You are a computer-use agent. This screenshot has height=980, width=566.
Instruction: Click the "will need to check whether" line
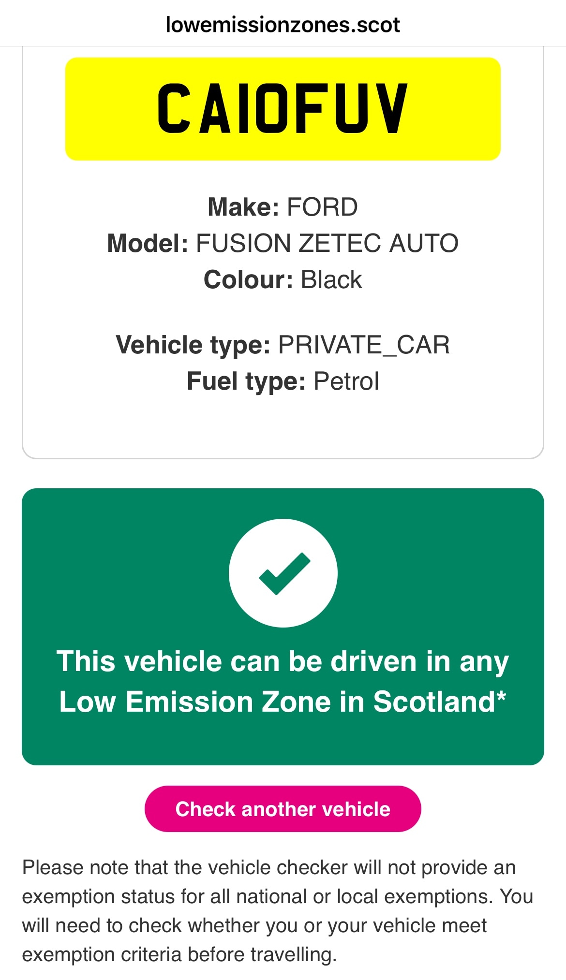254,925
